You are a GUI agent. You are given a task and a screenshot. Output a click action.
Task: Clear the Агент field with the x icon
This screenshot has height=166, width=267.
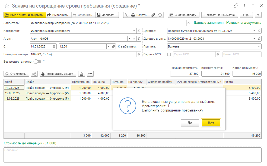(x=134, y=39)
